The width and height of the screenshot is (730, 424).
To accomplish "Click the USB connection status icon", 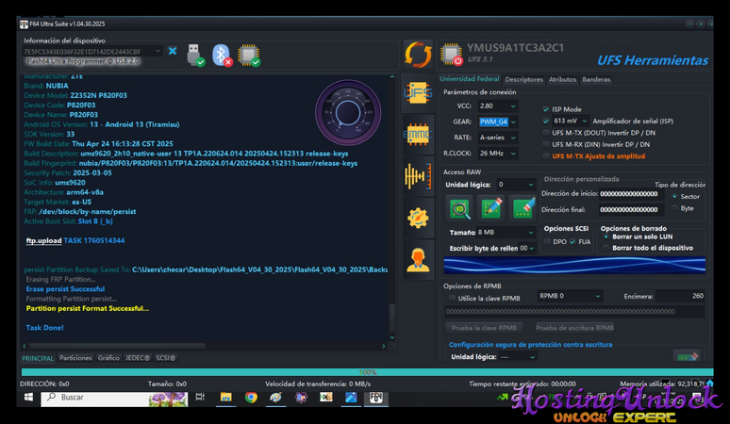I will (193, 55).
